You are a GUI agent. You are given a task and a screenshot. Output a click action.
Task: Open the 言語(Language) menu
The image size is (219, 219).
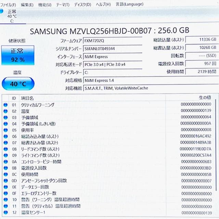(129, 4)
